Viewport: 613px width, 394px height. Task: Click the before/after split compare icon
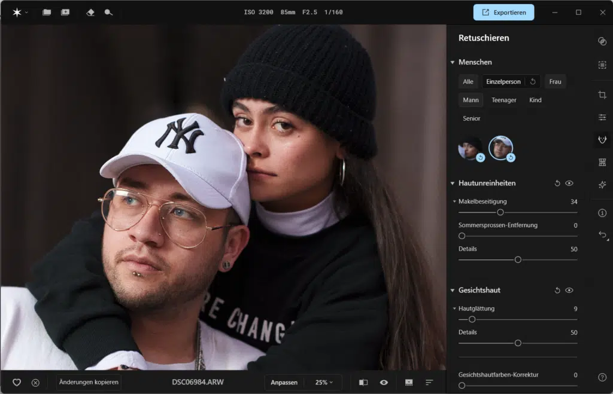pyautogui.click(x=363, y=382)
